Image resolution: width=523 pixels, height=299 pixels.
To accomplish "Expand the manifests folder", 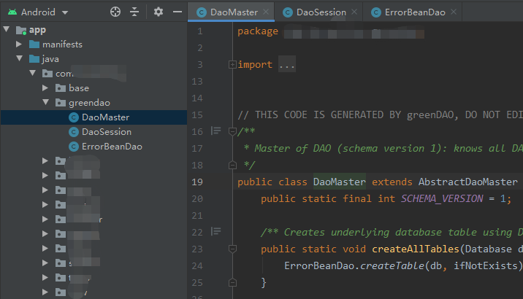I will pos(19,44).
